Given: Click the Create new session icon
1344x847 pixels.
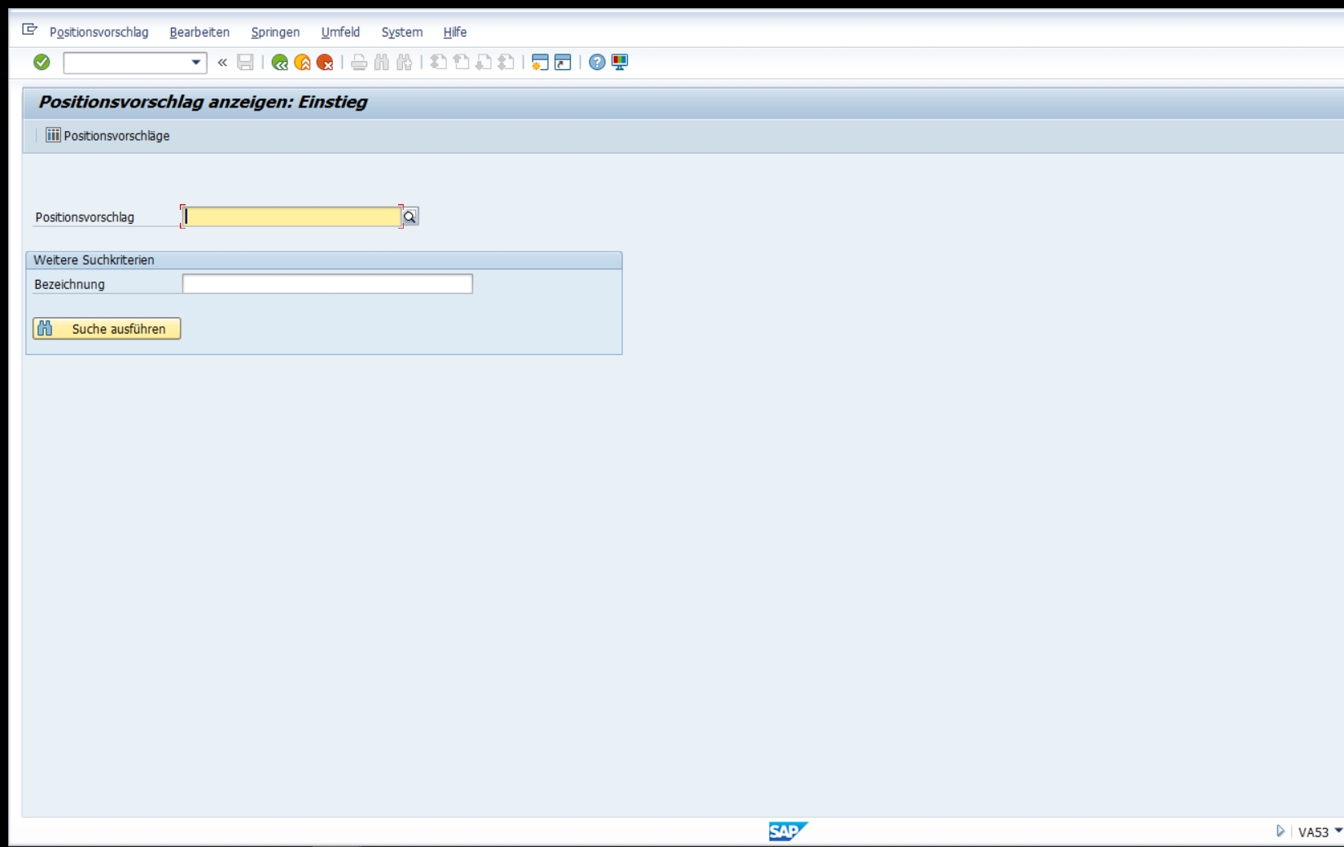Looking at the screenshot, I should [540, 62].
